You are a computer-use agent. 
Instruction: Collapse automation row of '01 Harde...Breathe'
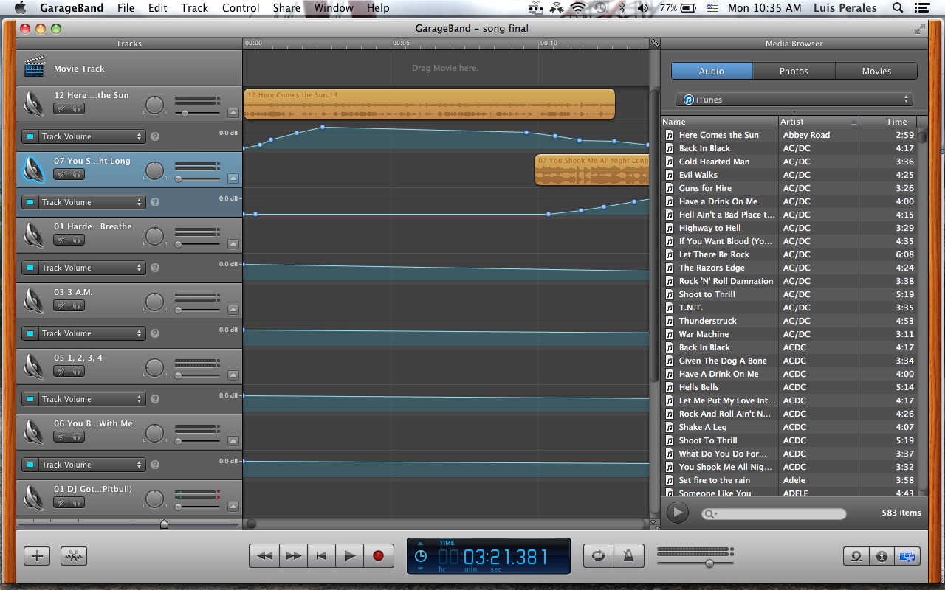[233, 244]
